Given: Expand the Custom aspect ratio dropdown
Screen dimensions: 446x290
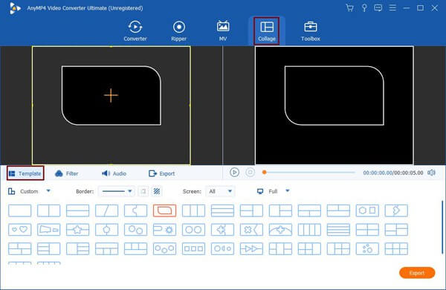Looking at the screenshot, I should 30,191.
